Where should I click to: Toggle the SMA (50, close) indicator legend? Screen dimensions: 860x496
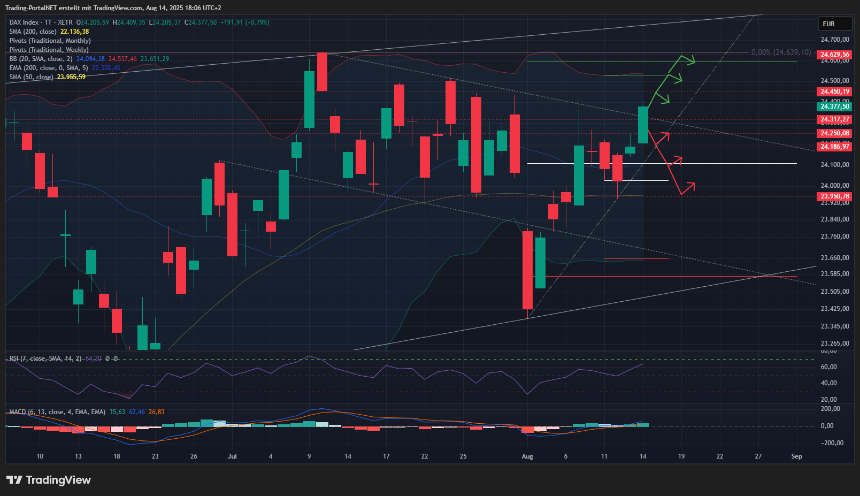tap(31, 77)
